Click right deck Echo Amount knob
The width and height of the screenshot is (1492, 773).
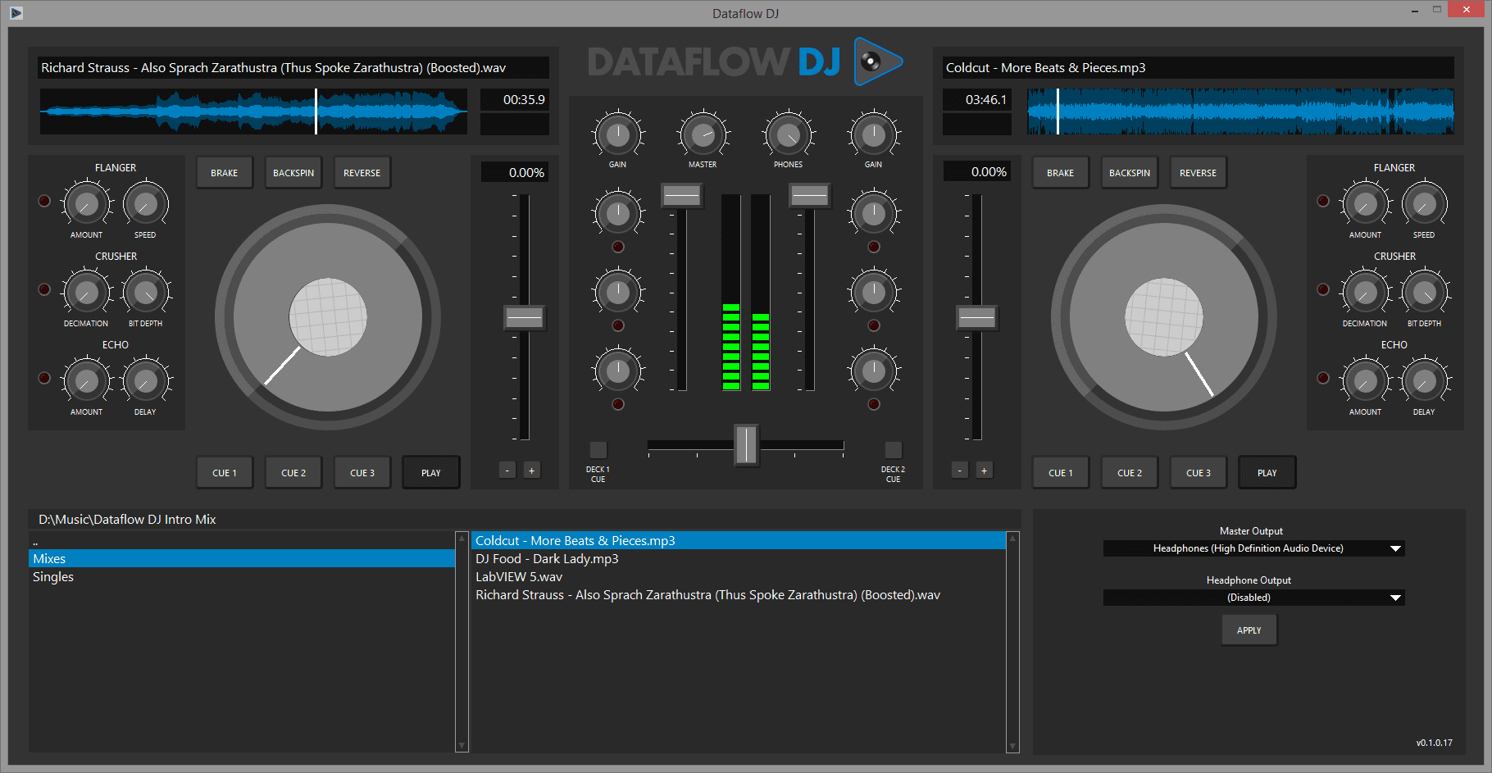coord(1365,382)
